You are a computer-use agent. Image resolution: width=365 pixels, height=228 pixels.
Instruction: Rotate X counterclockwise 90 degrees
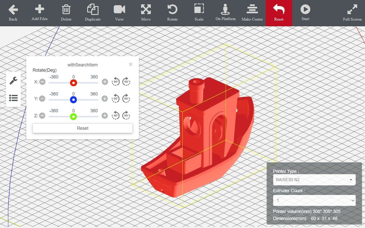[x=116, y=82]
